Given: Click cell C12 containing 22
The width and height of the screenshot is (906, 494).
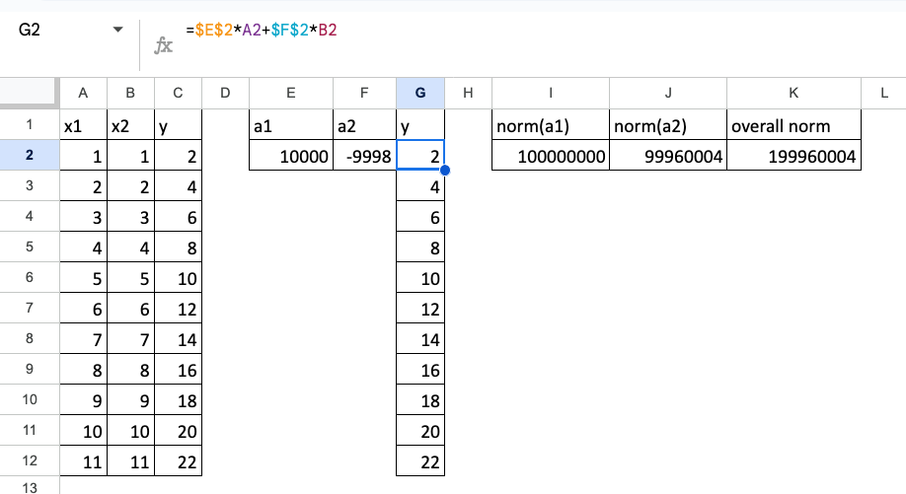Looking at the screenshot, I should (x=178, y=461).
